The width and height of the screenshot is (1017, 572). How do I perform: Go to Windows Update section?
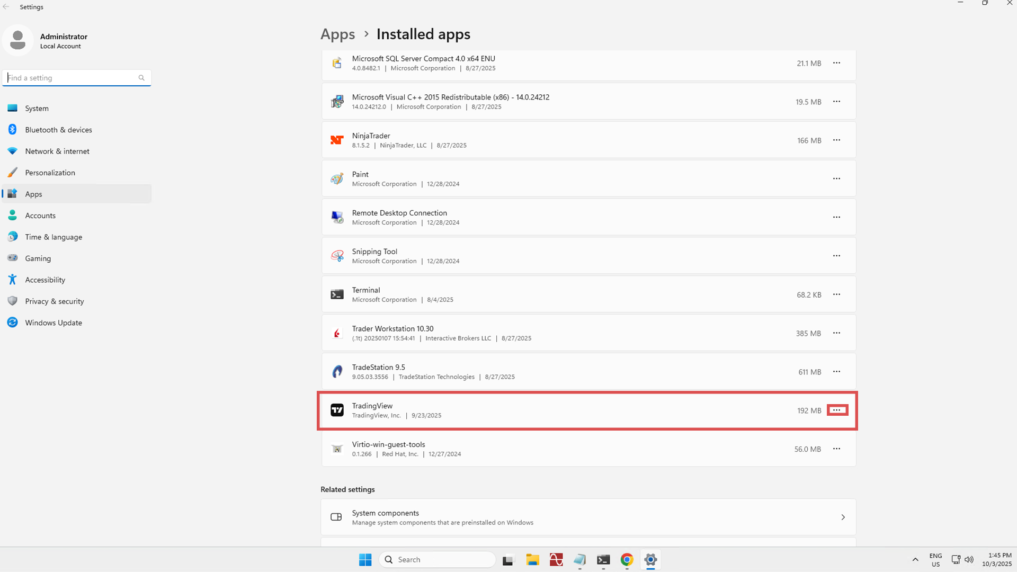pyautogui.click(x=53, y=323)
